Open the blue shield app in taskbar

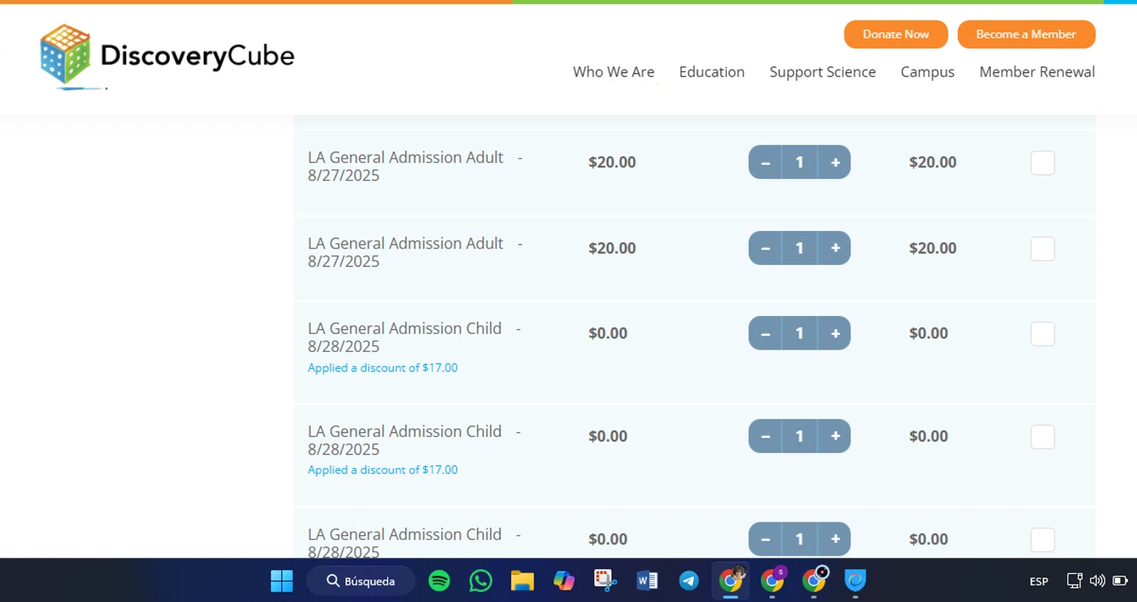point(856,581)
